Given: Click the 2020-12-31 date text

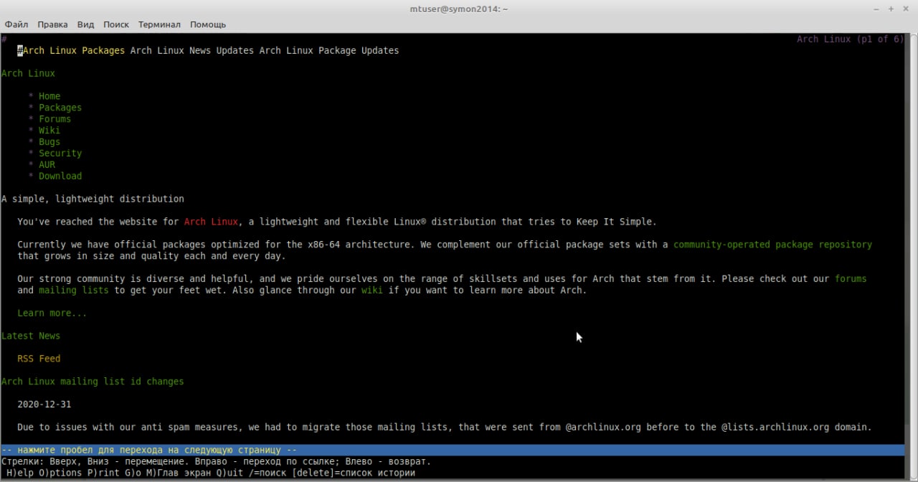Looking at the screenshot, I should click(x=44, y=405).
